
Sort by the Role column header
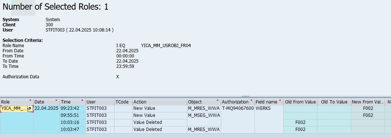17,102
